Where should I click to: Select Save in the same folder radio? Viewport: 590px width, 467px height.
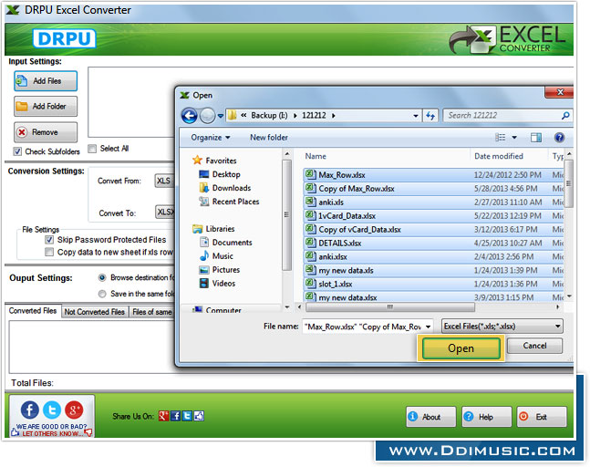(102, 294)
